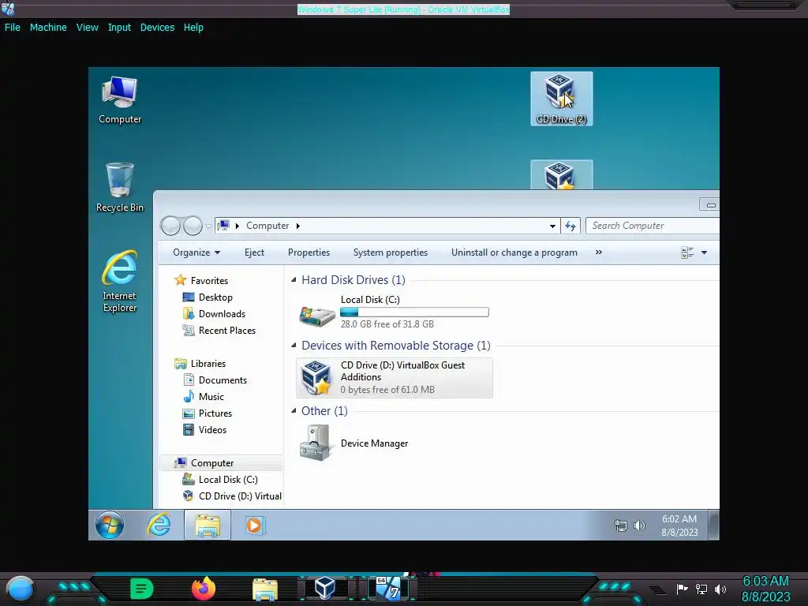Switch to VirtualBox Manager in host taskbar
The width and height of the screenshot is (808, 606).
click(325, 588)
